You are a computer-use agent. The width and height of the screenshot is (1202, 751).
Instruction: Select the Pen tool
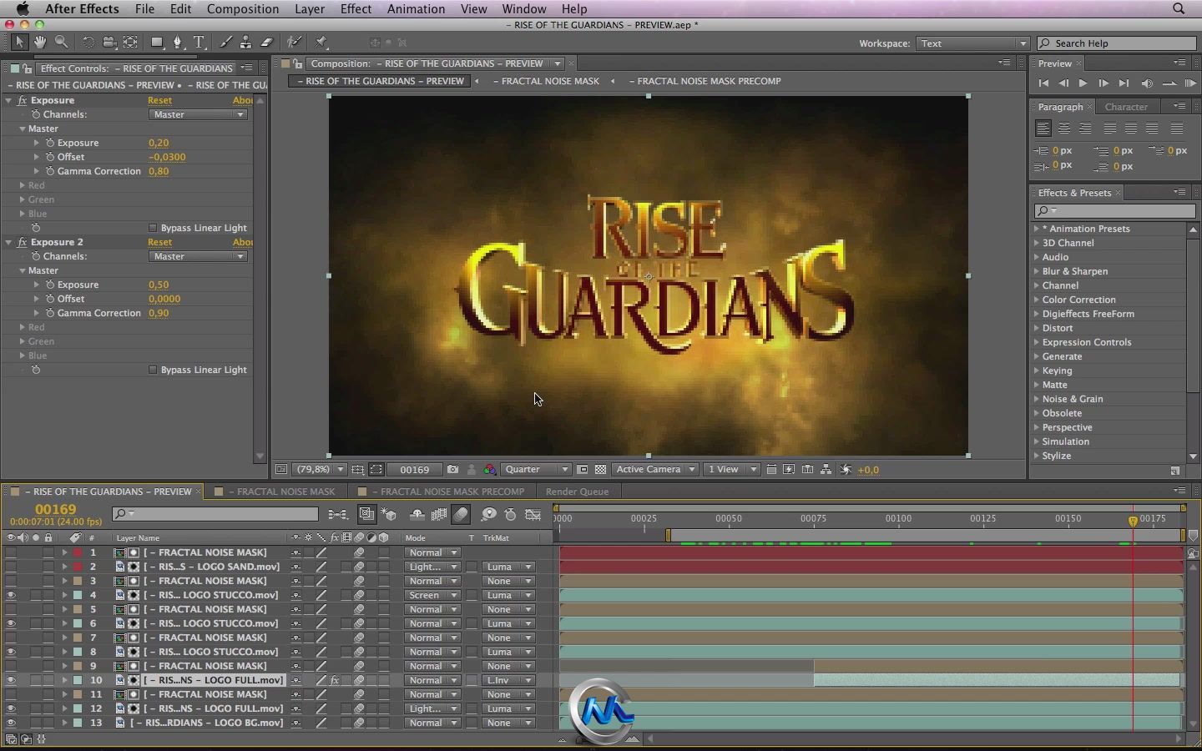point(178,42)
